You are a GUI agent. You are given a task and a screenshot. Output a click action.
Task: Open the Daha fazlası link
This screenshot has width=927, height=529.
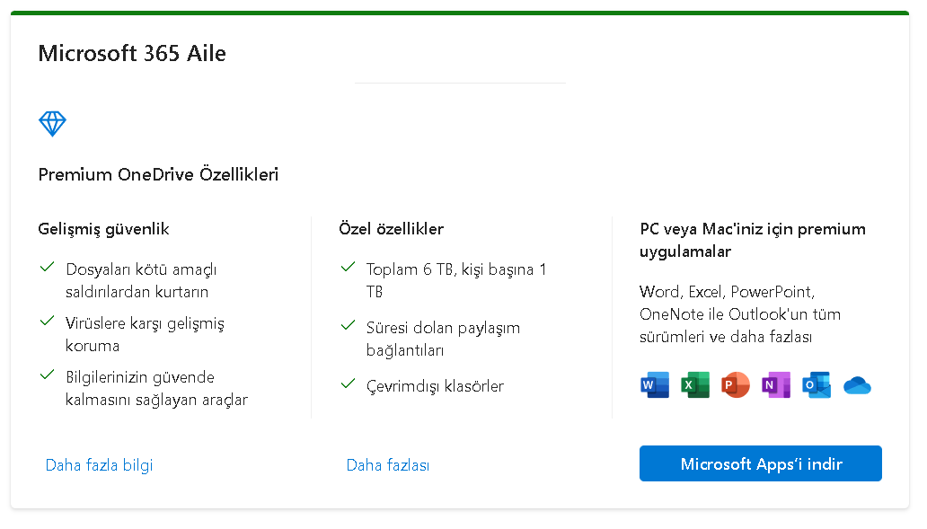pos(388,465)
